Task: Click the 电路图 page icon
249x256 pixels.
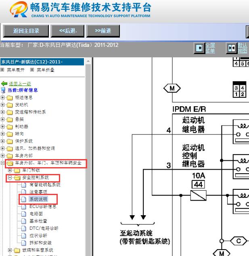Action: (x=24, y=214)
